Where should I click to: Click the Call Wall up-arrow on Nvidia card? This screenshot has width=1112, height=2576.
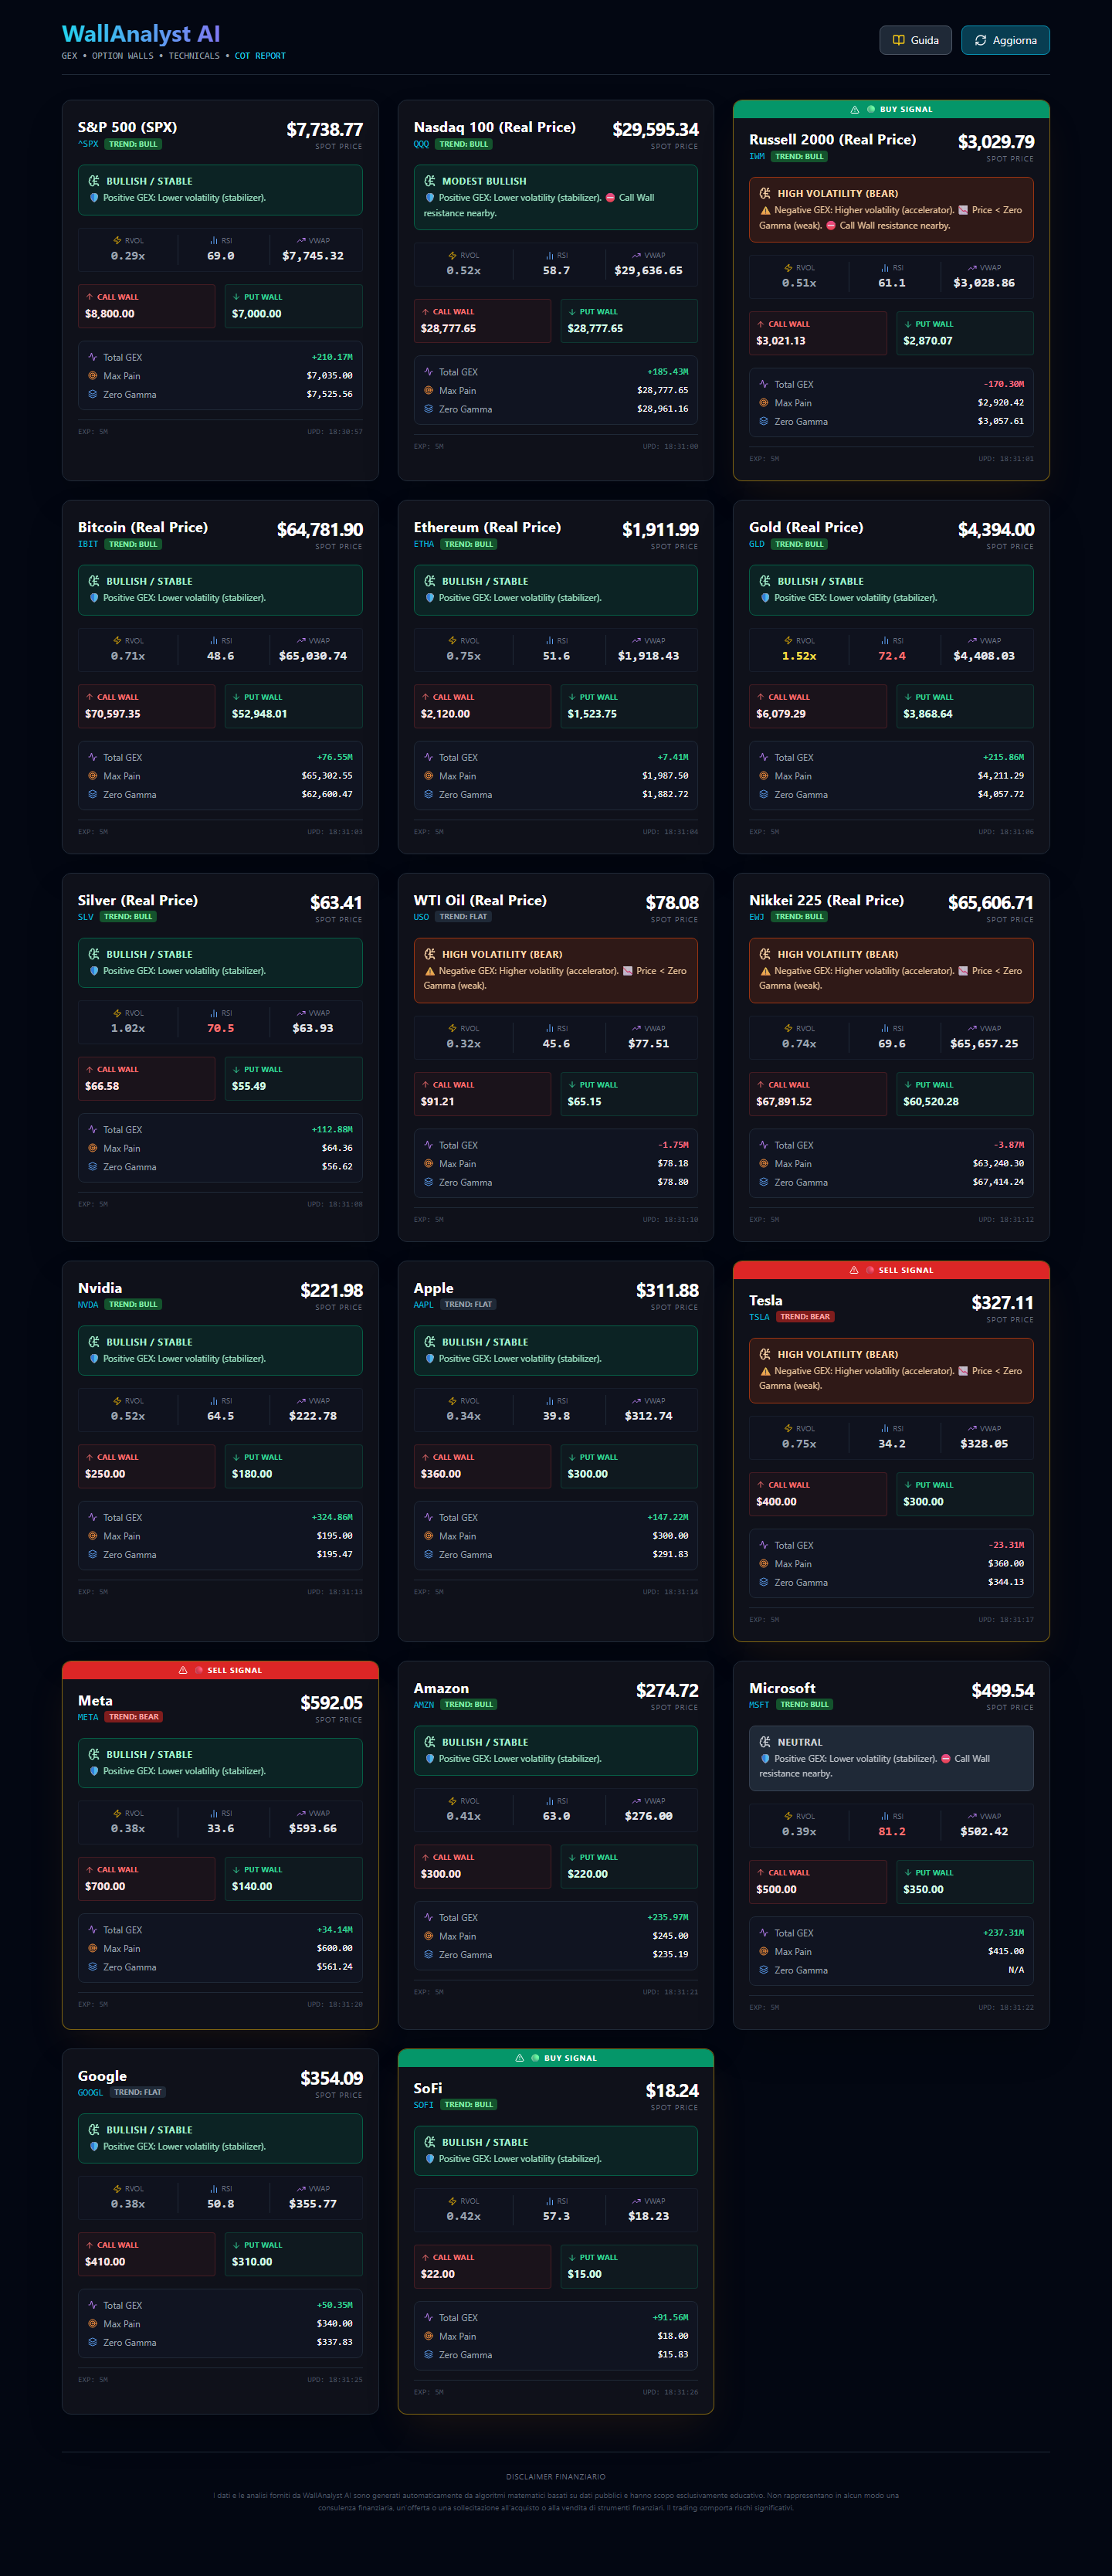click(89, 1457)
